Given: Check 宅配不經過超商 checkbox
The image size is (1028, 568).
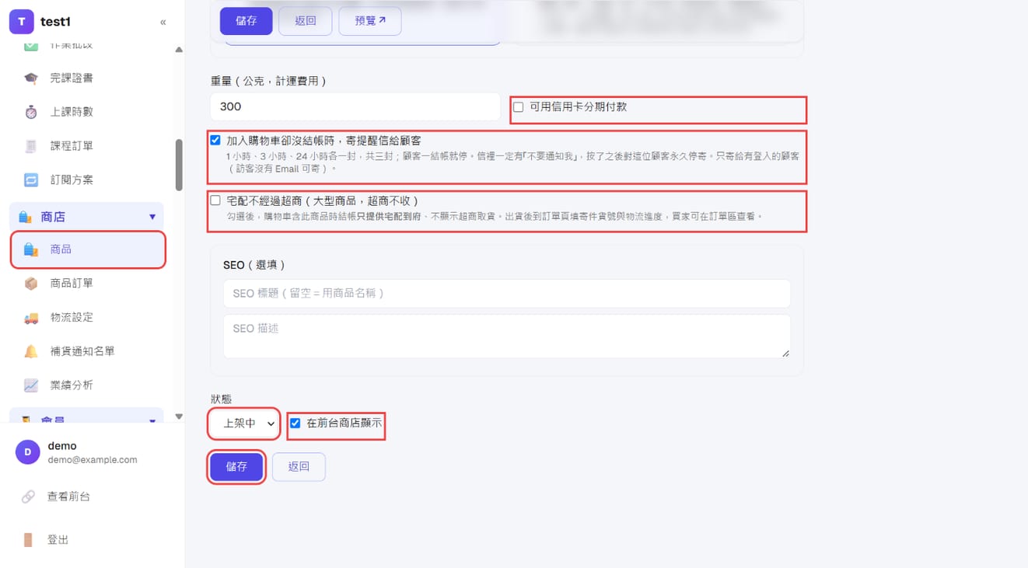Looking at the screenshot, I should 215,200.
